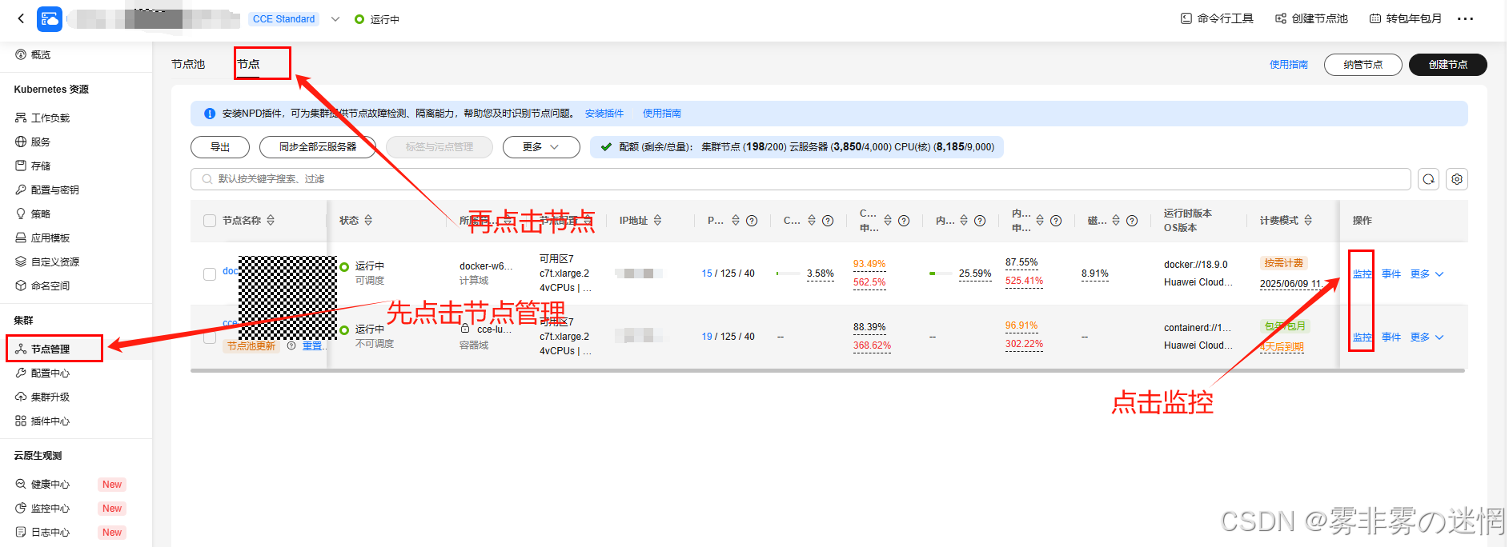Screen dimensions: 1509x547
Task: Expand 更多 actions for the first node
Action: (x=1427, y=273)
